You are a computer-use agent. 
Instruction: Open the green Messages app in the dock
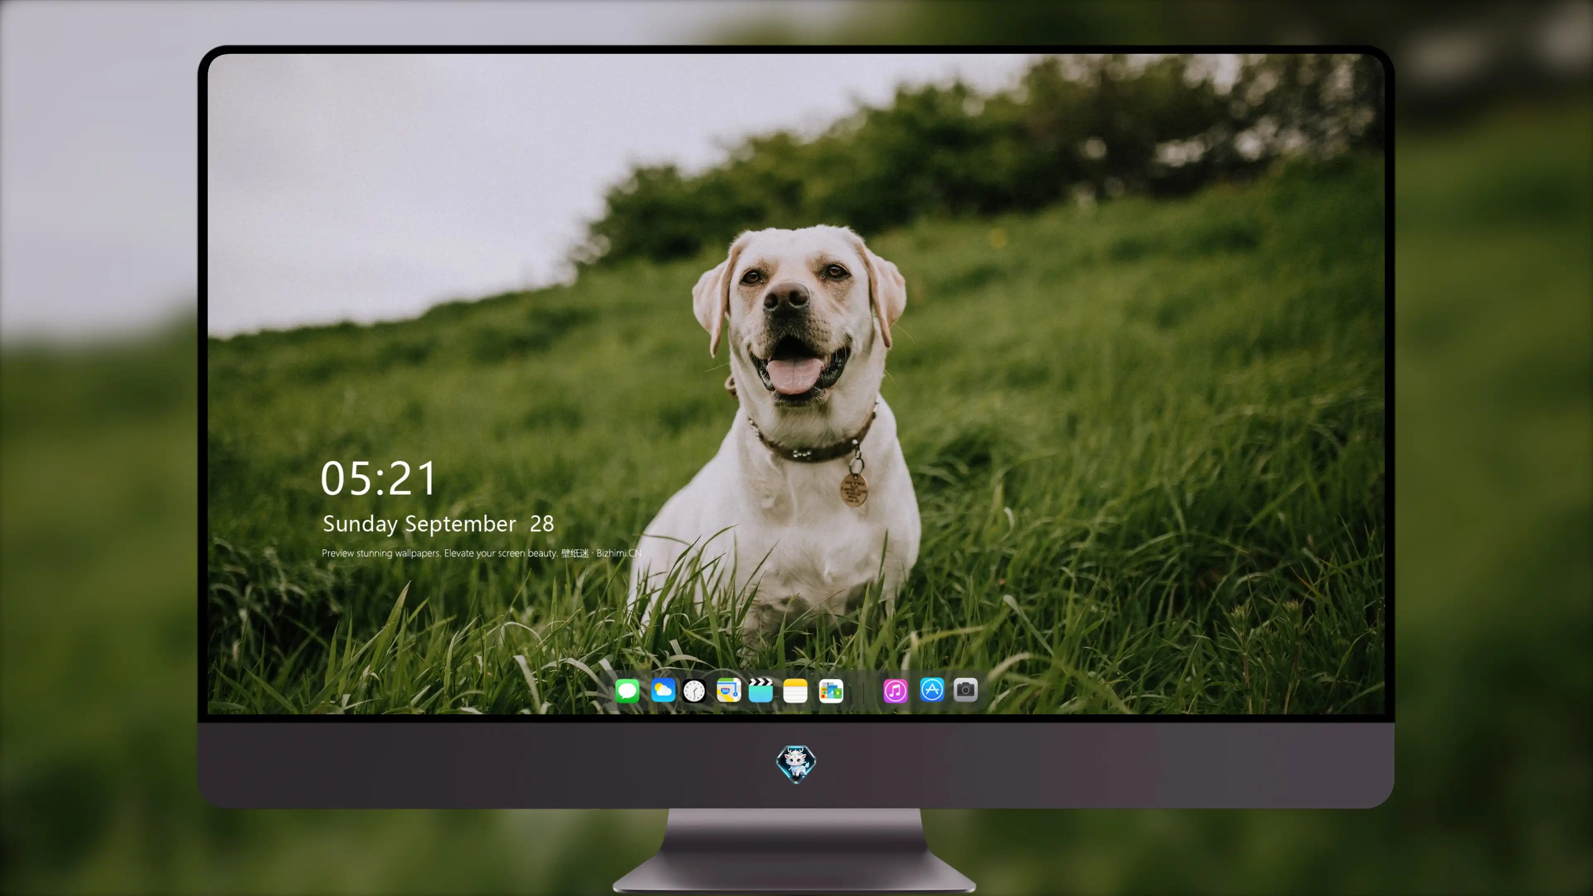pyautogui.click(x=627, y=690)
